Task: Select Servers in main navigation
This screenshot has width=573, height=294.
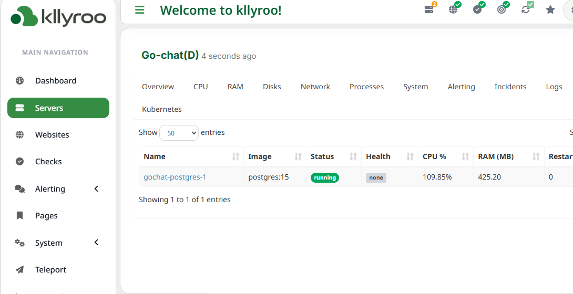Action: tap(58, 108)
